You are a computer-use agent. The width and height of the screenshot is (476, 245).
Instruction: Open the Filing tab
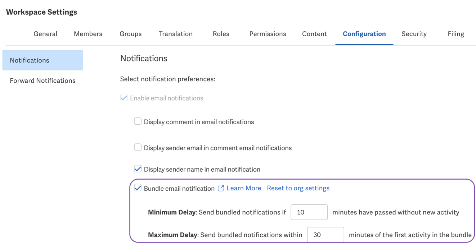(456, 34)
